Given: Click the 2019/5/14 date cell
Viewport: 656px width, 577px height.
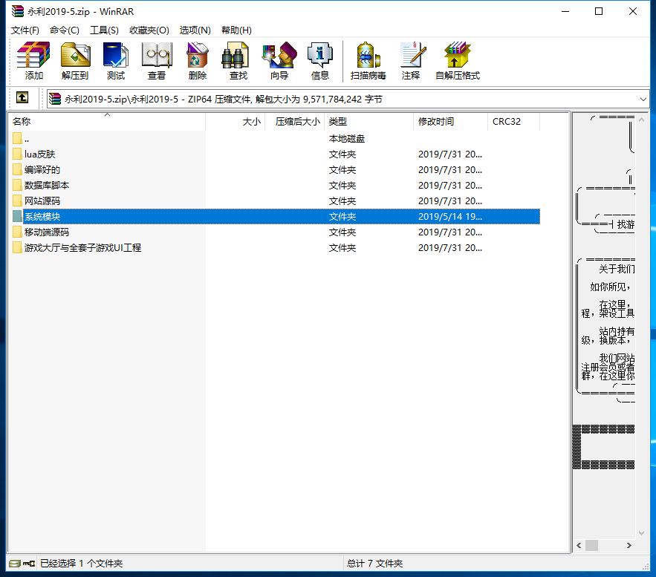Looking at the screenshot, I should coord(450,217).
